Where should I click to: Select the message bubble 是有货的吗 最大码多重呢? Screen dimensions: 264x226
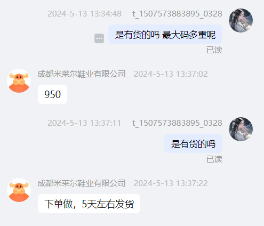[x=165, y=34]
